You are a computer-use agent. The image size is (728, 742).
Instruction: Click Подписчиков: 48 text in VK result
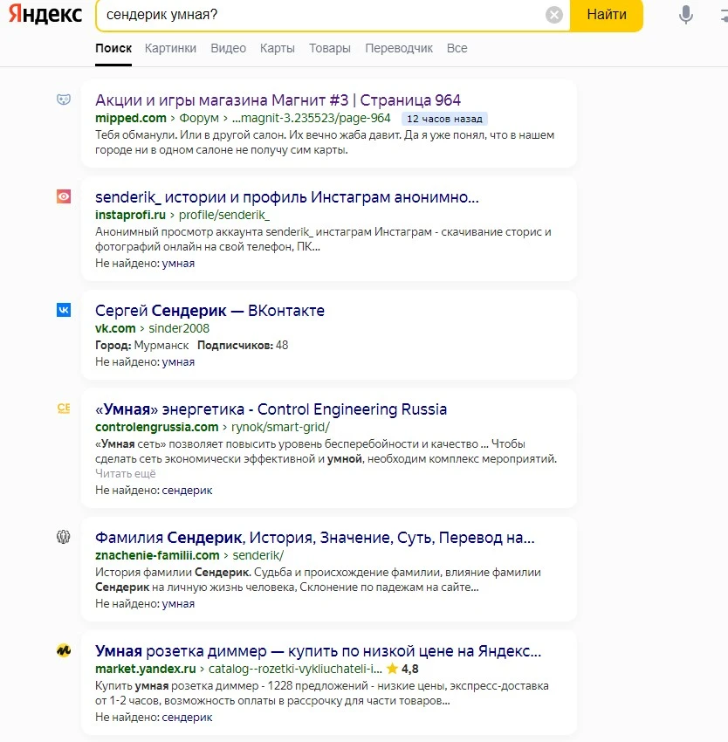243,346
